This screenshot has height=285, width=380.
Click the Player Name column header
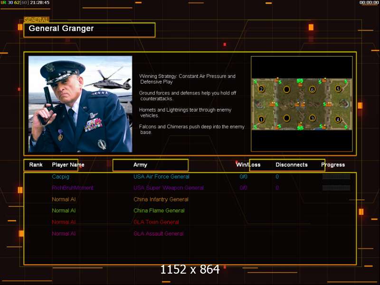click(x=68, y=165)
